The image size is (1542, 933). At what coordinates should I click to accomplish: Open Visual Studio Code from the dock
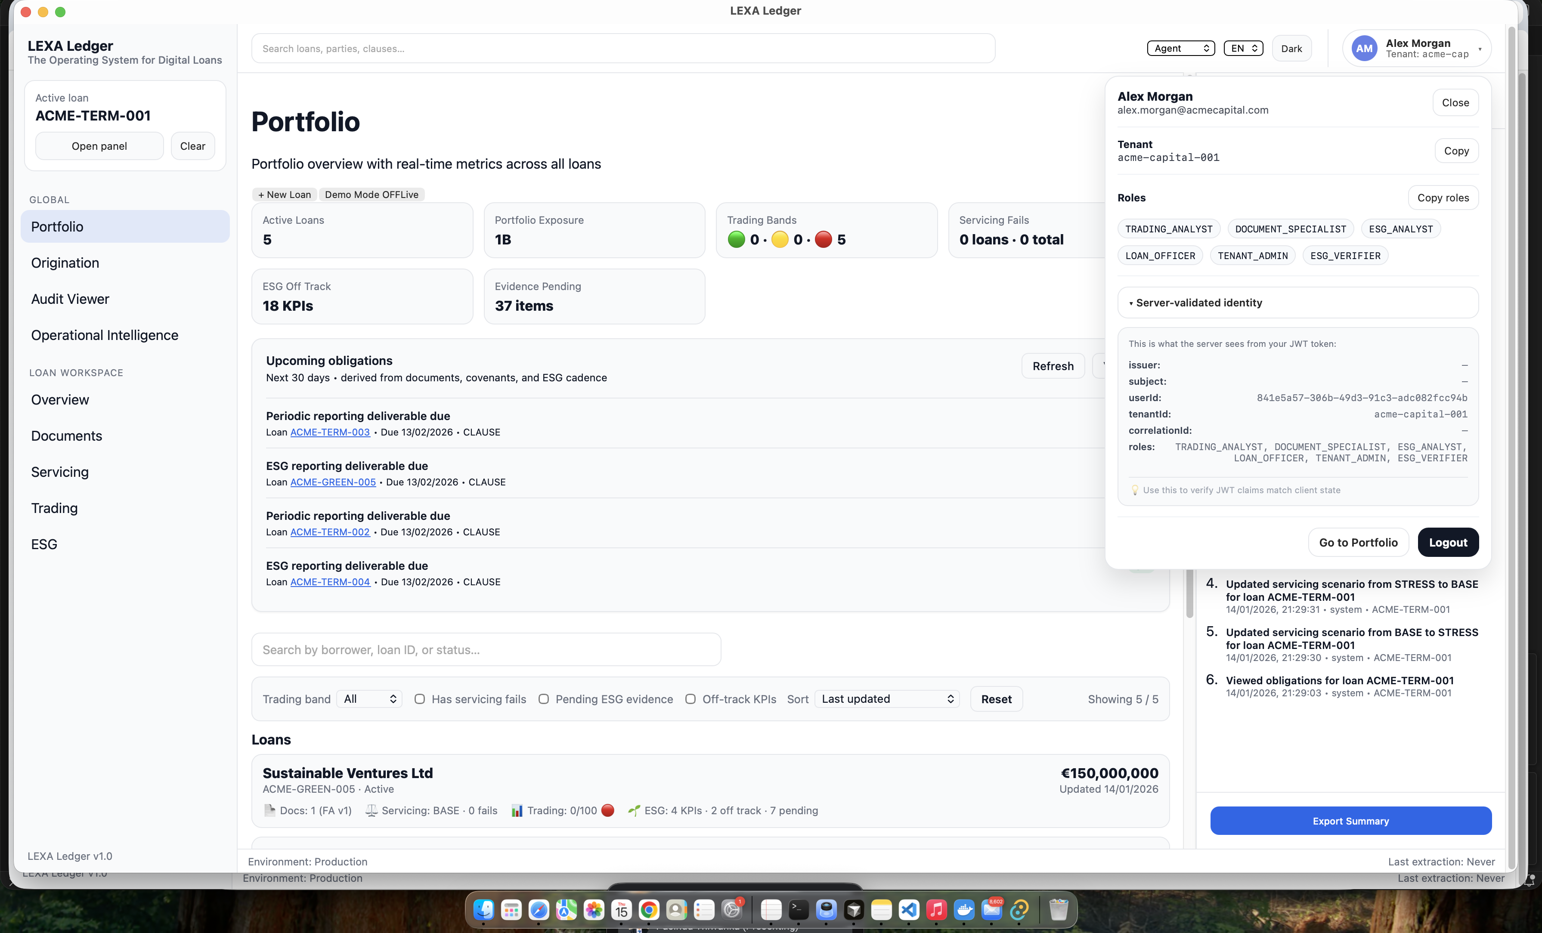coord(909,909)
